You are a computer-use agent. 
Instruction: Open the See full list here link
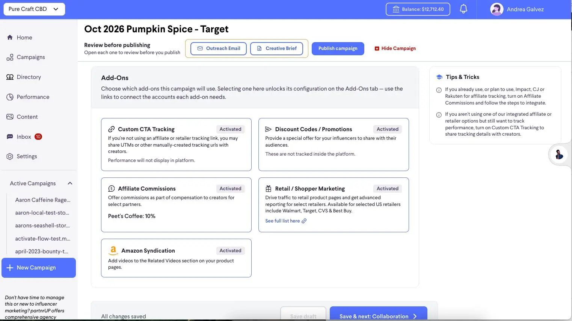286,221
